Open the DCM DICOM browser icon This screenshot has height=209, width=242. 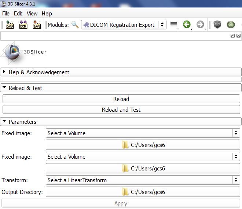[x=23, y=25]
